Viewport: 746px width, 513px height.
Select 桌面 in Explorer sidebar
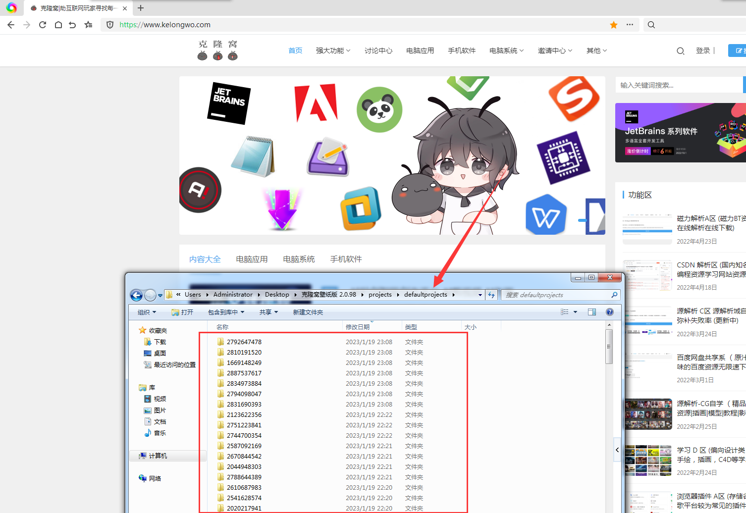[155, 353]
